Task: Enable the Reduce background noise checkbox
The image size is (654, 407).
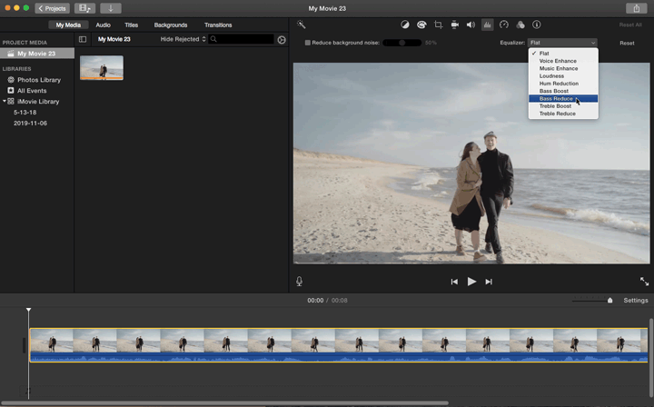Action: (308, 43)
